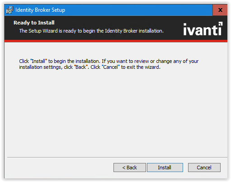Click the horizontal separator line above the buttons
This screenshot has width=231, height=182.
pyautogui.click(x=117, y=157)
